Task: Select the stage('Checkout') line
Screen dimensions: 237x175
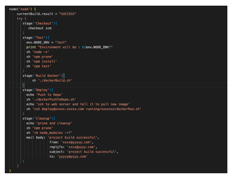Action: click(x=40, y=24)
